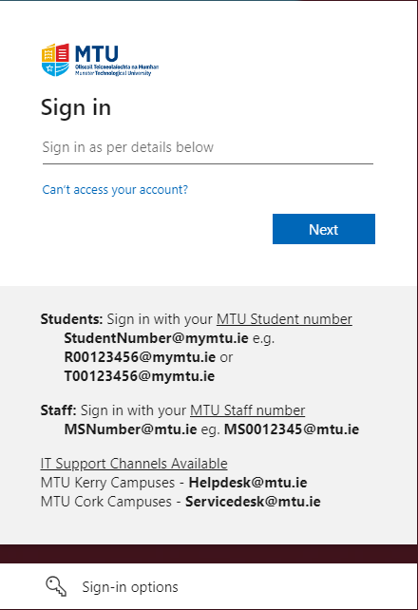Click the StudentNumber@mymtu.ie example text
The image size is (418, 610).
tap(156, 338)
